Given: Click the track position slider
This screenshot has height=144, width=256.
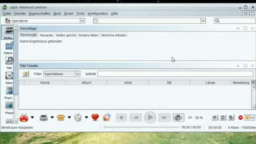Looking at the screenshot, I should [141, 127].
